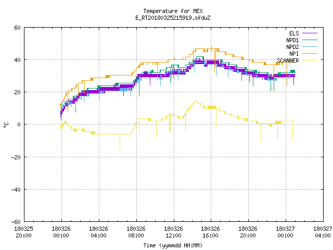The width and height of the screenshot is (333, 250).
Task: Pick the green NPD1 legend line sample
Action: (310, 40)
